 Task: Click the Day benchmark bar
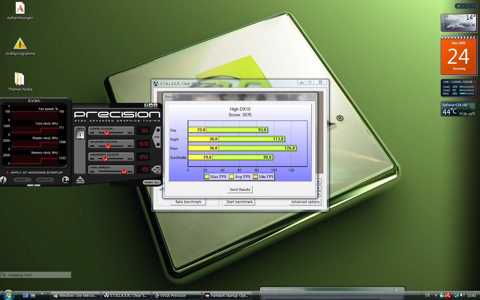click(228, 130)
